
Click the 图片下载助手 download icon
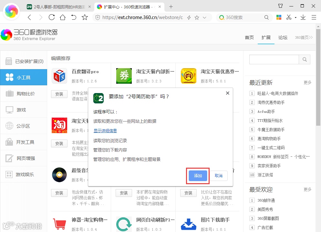point(189,224)
